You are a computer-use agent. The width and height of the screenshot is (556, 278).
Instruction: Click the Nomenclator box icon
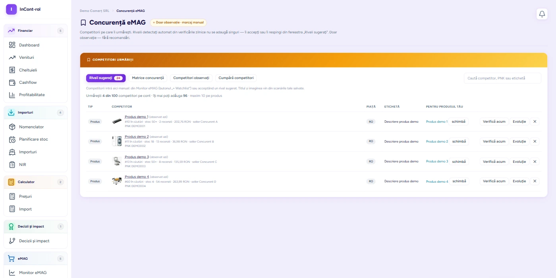(12, 127)
